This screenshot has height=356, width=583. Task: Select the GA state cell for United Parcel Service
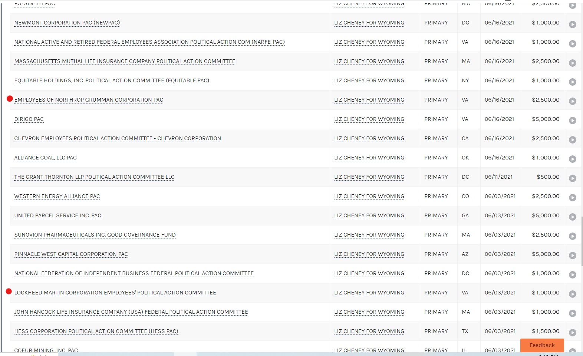tap(465, 215)
